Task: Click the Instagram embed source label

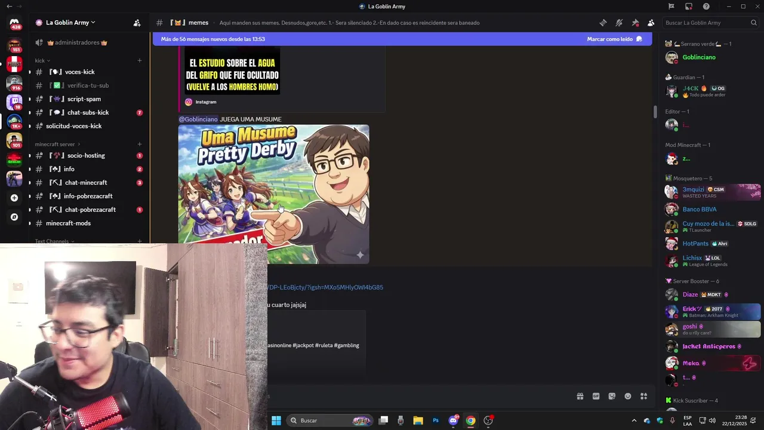Action: pos(205,102)
